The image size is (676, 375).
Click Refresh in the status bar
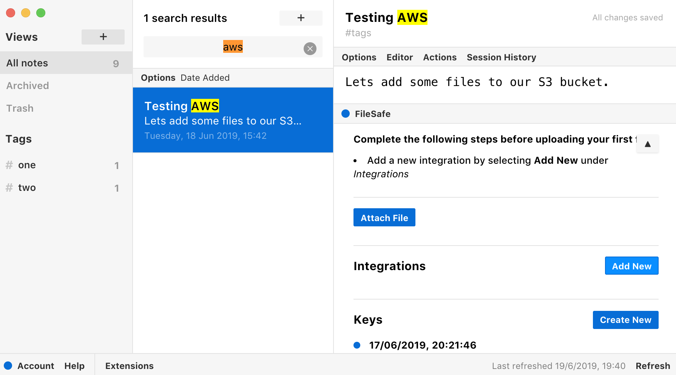point(653,366)
